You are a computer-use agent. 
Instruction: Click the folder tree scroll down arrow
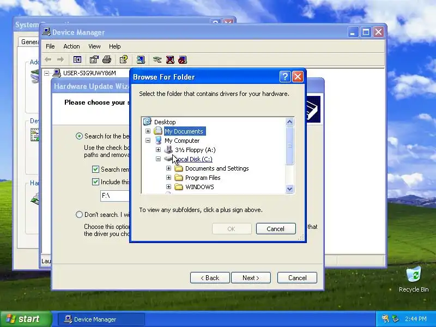289,189
